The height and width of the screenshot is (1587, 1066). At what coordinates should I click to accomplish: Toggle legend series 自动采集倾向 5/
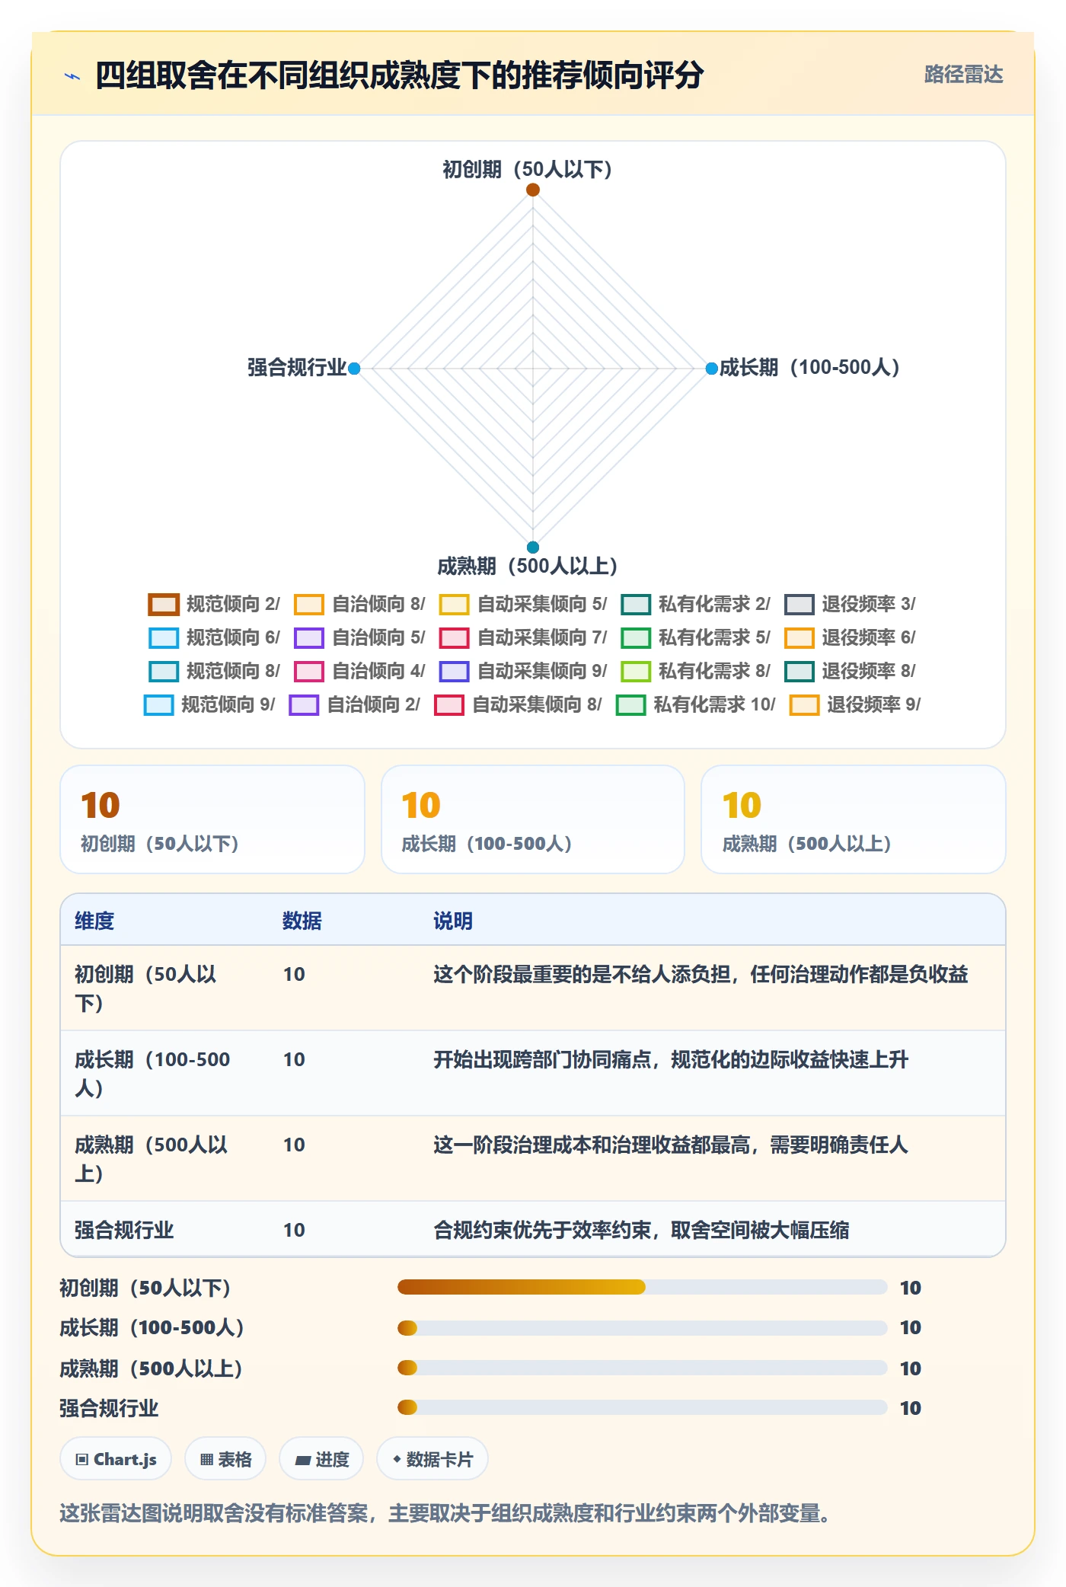[x=523, y=604]
